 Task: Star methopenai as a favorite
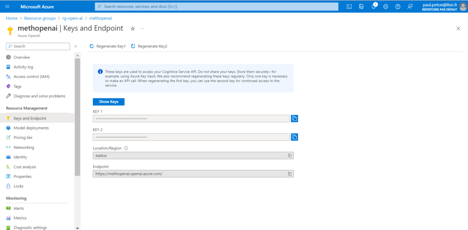132,28
